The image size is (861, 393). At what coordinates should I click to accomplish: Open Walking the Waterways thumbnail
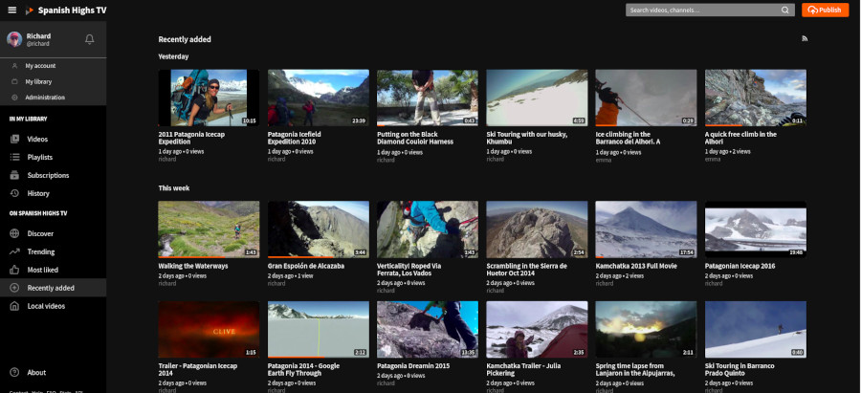coord(209,229)
